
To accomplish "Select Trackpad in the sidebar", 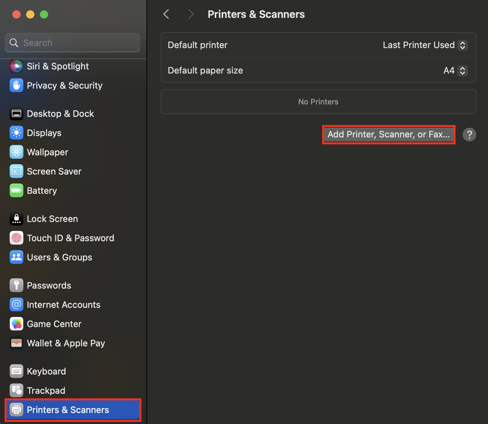I will (x=46, y=391).
